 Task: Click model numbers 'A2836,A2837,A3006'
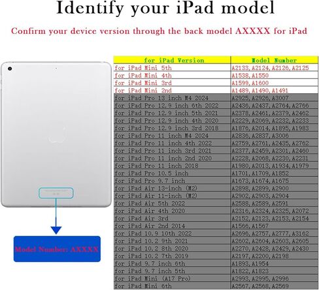click(260, 136)
